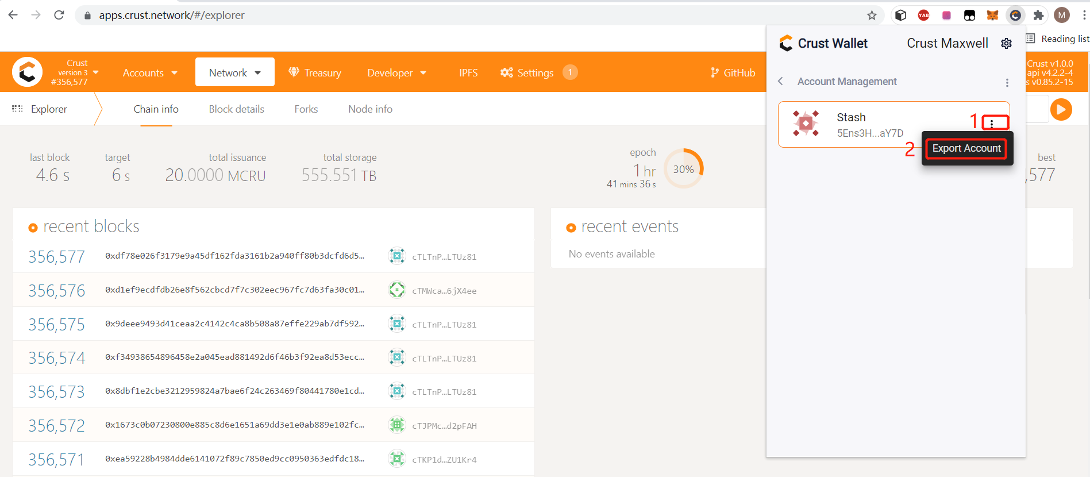Choose Export Account from the menu
This screenshot has height=477, width=1090.
pos(966,148)
